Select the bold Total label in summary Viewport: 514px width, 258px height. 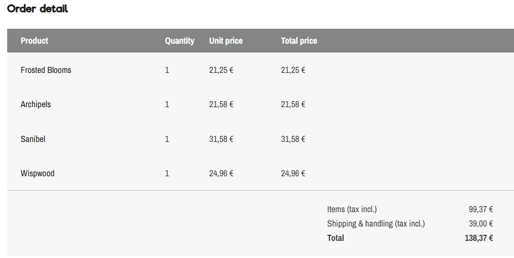(x=335, y=238)
